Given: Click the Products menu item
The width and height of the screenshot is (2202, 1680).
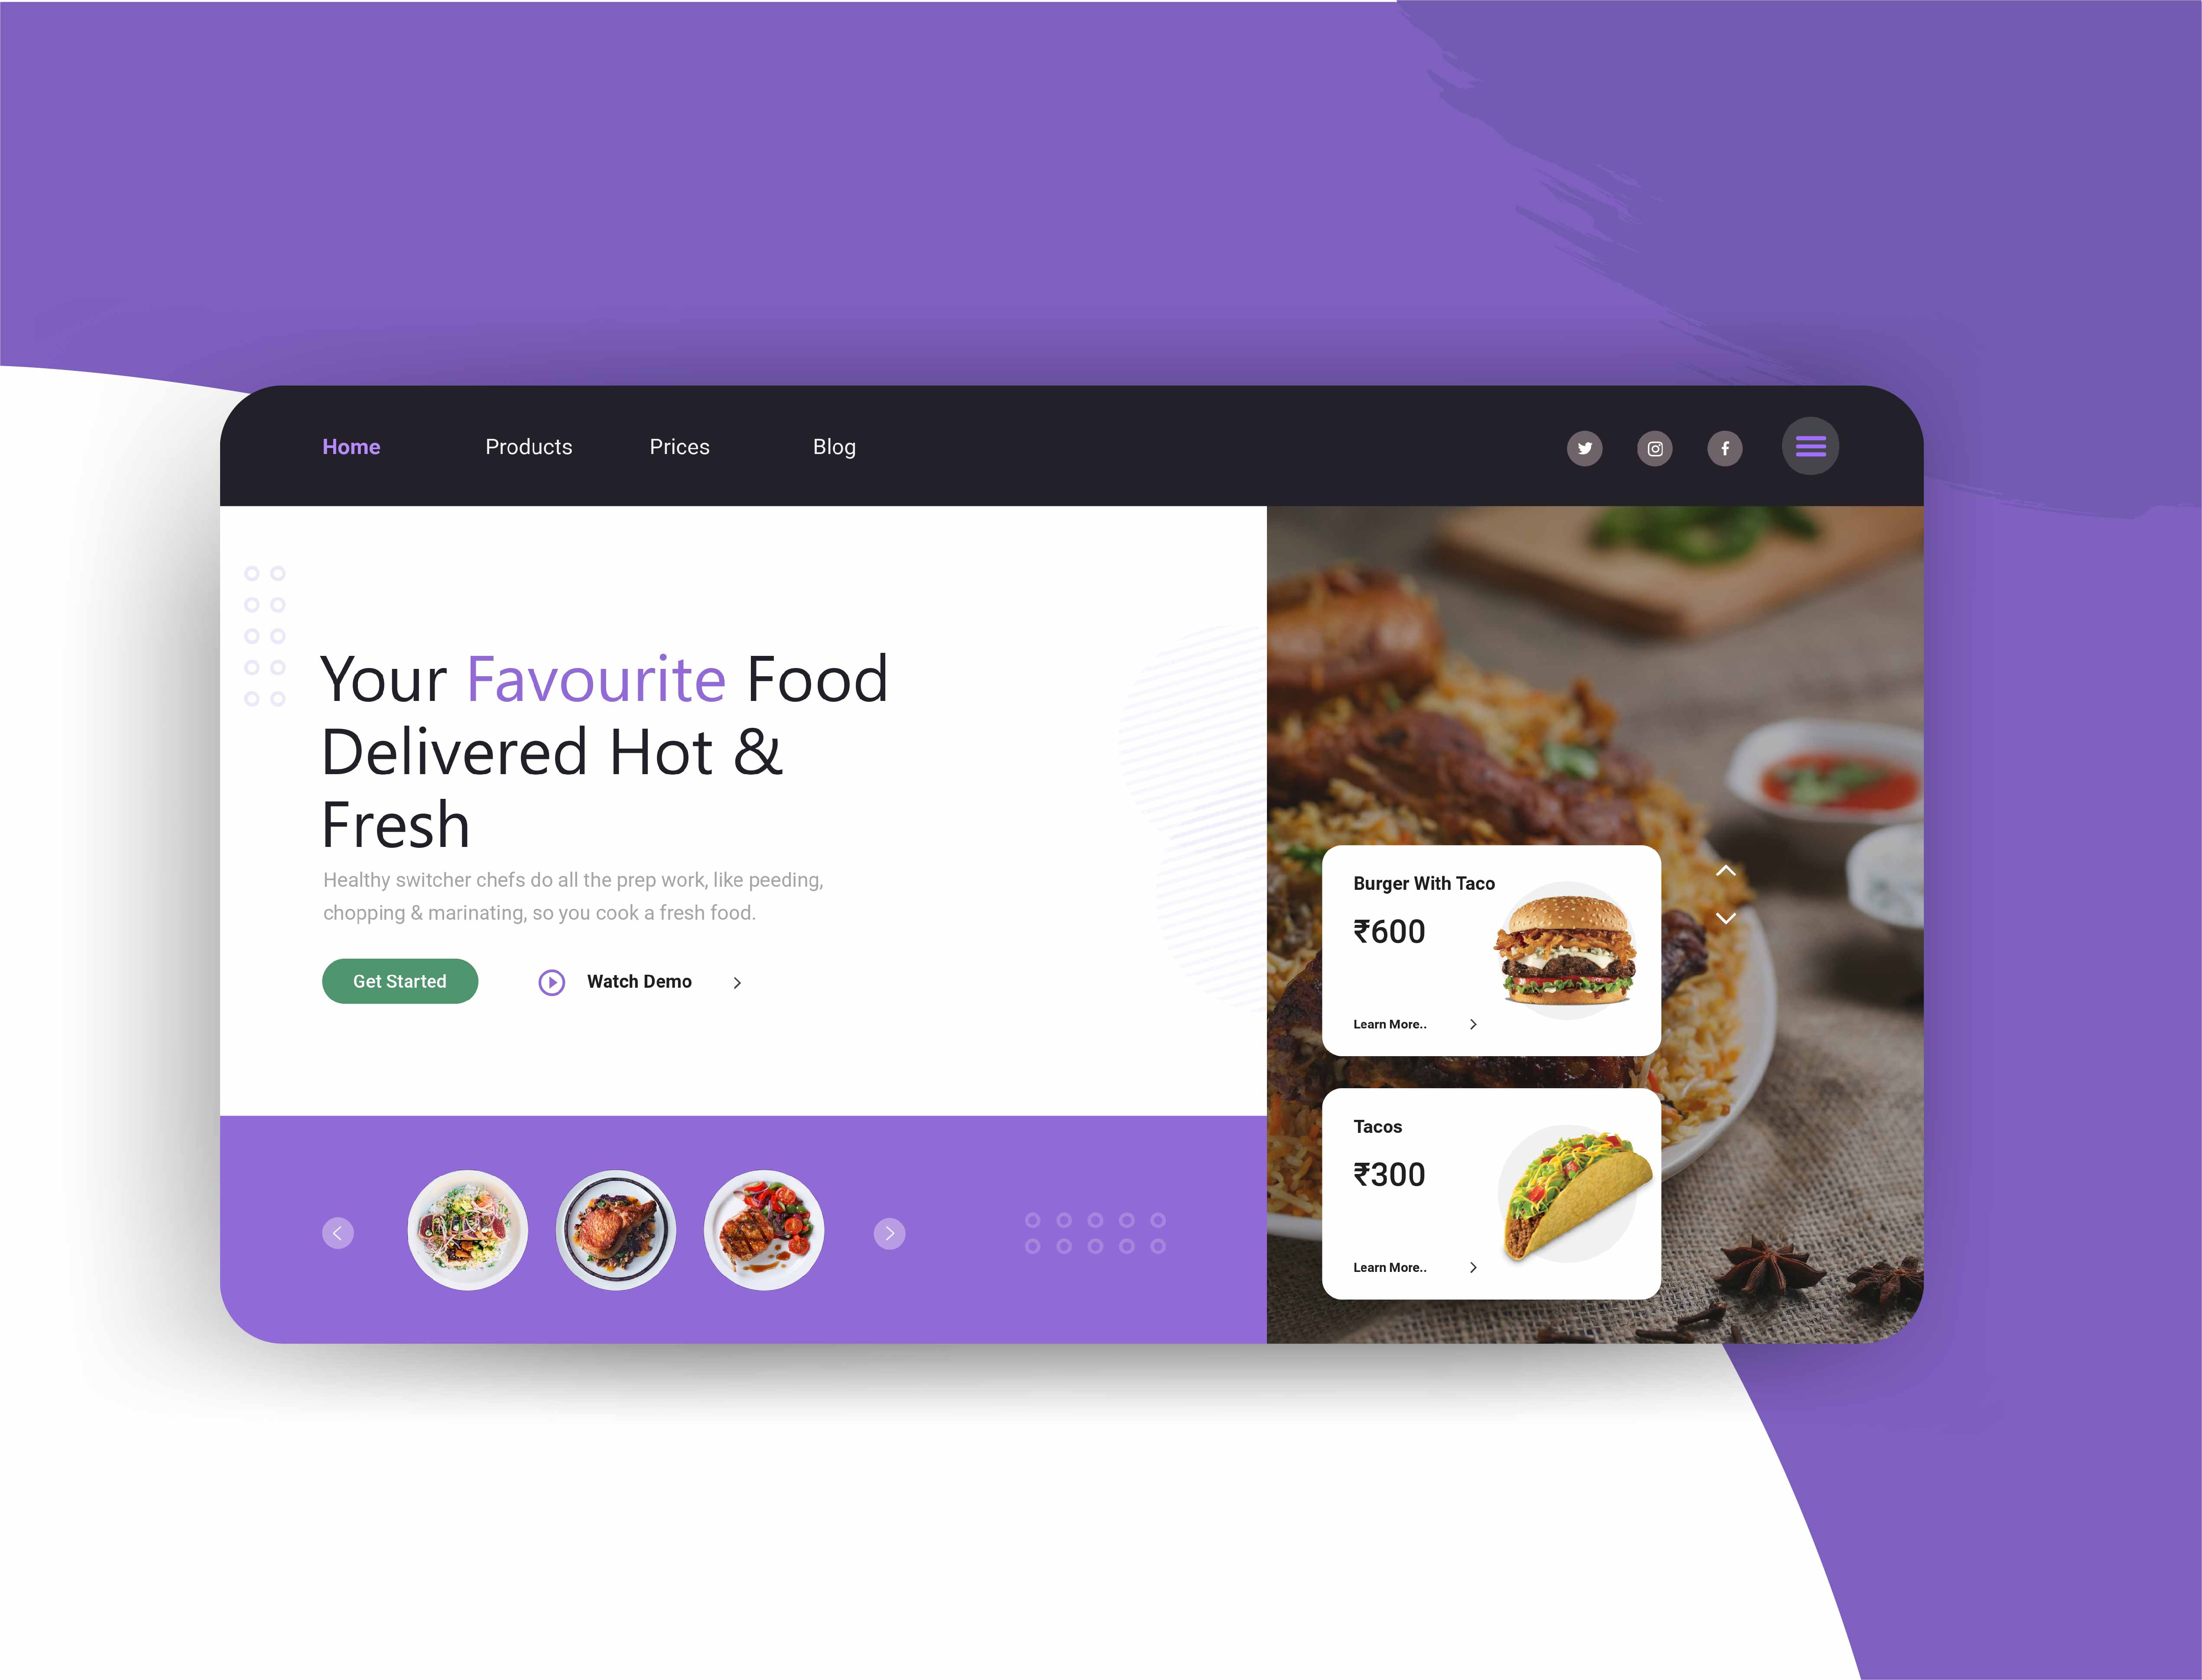Looking at the screenshot, I should point(529,447).
